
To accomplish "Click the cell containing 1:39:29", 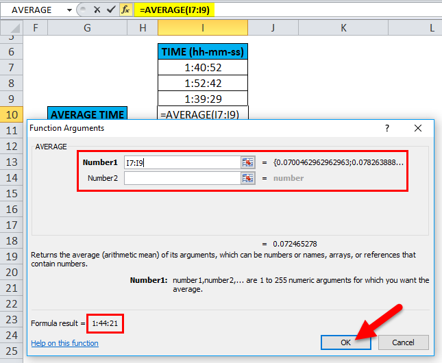I will pyautogui.click(x=203, y=99).
